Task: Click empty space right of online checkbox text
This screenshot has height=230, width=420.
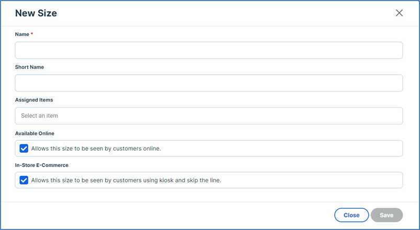Action: 282,148
